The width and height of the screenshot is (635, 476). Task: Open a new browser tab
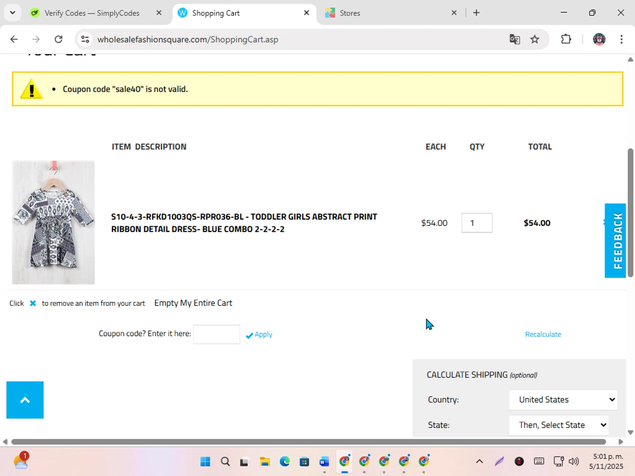(476, 13)
